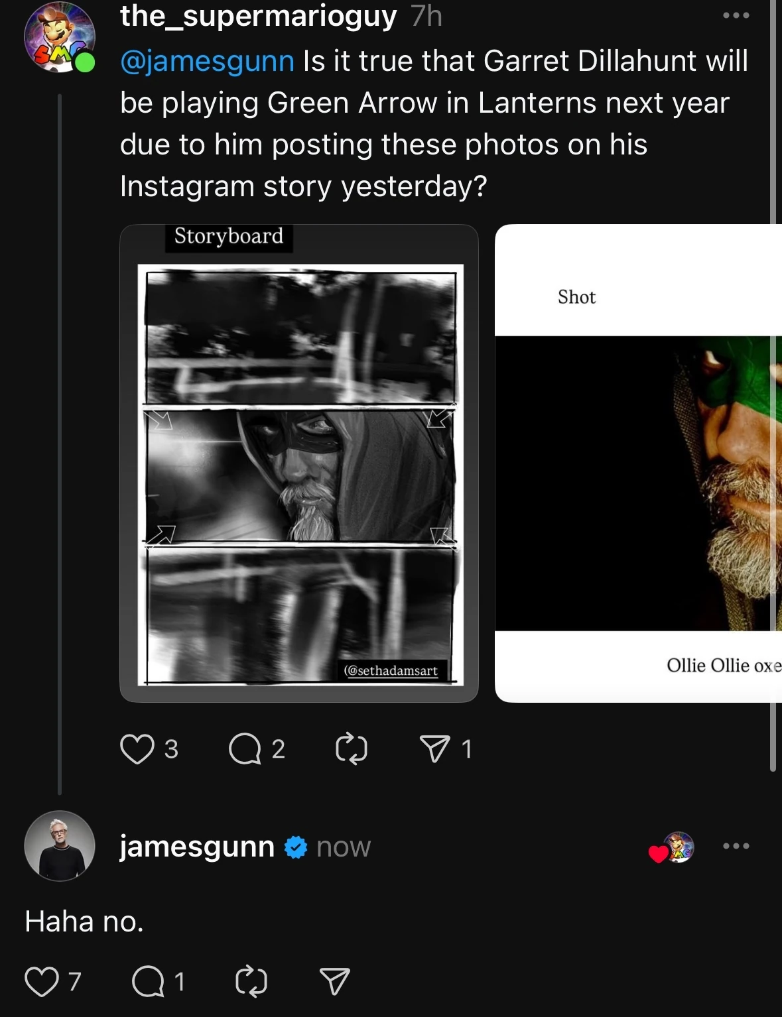The width and height of the screenshot is (782, 1017).
Task: Tap the 'Haha no.' reply text
Action: click(84, 922)
